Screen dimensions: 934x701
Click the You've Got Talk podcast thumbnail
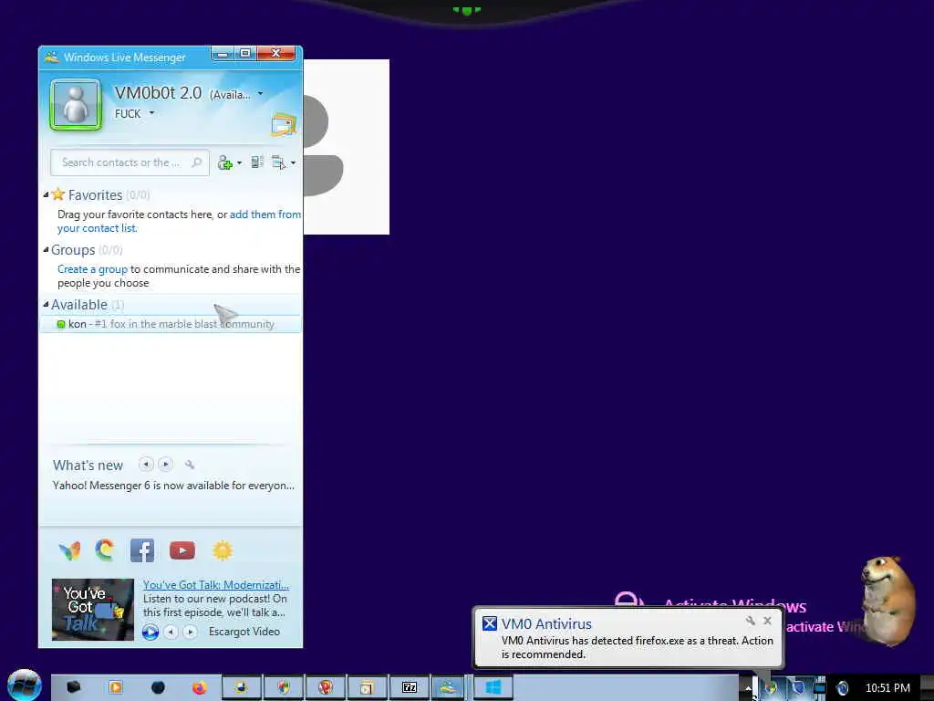pyautogui.click(x=93, y=609)
